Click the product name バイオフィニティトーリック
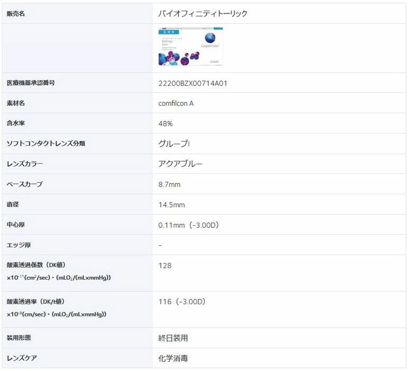 tap(203, 13)
